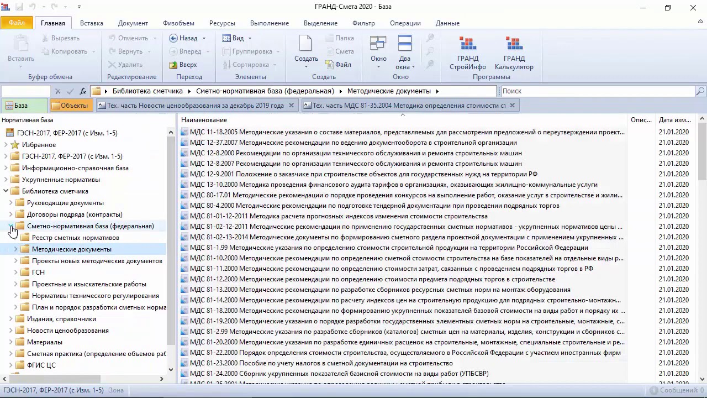Switch to the Фильтр ribbon tab
Image resolution: width=707 pixels, height=398 pixels.
point(363,23)
